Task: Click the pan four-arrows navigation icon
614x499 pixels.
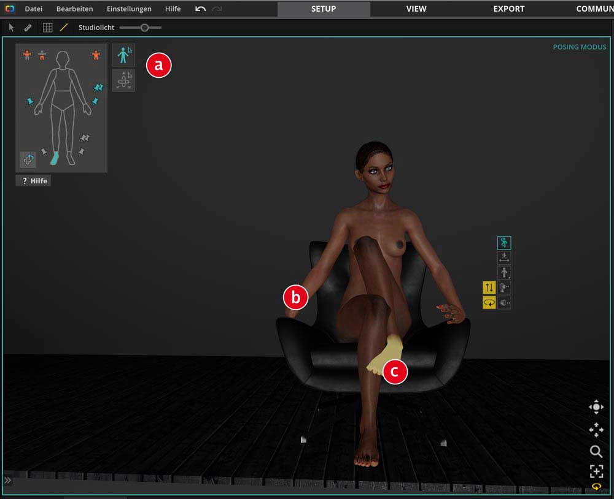Action: coord(596,430)
